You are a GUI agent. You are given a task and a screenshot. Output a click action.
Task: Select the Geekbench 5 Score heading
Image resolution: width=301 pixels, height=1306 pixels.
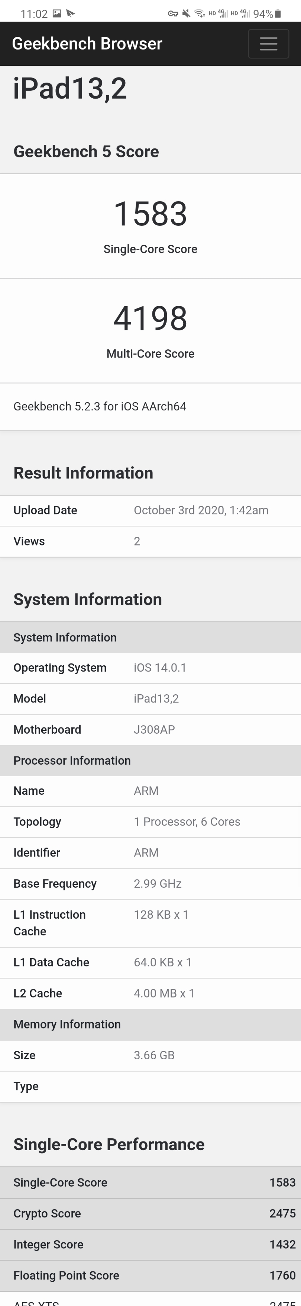pos(86,151)
